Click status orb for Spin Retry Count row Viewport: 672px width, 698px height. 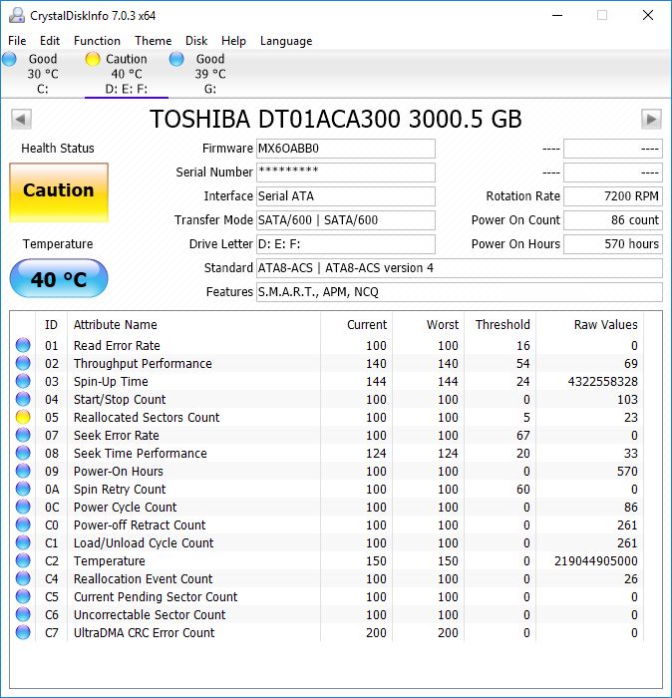point(23,489)
